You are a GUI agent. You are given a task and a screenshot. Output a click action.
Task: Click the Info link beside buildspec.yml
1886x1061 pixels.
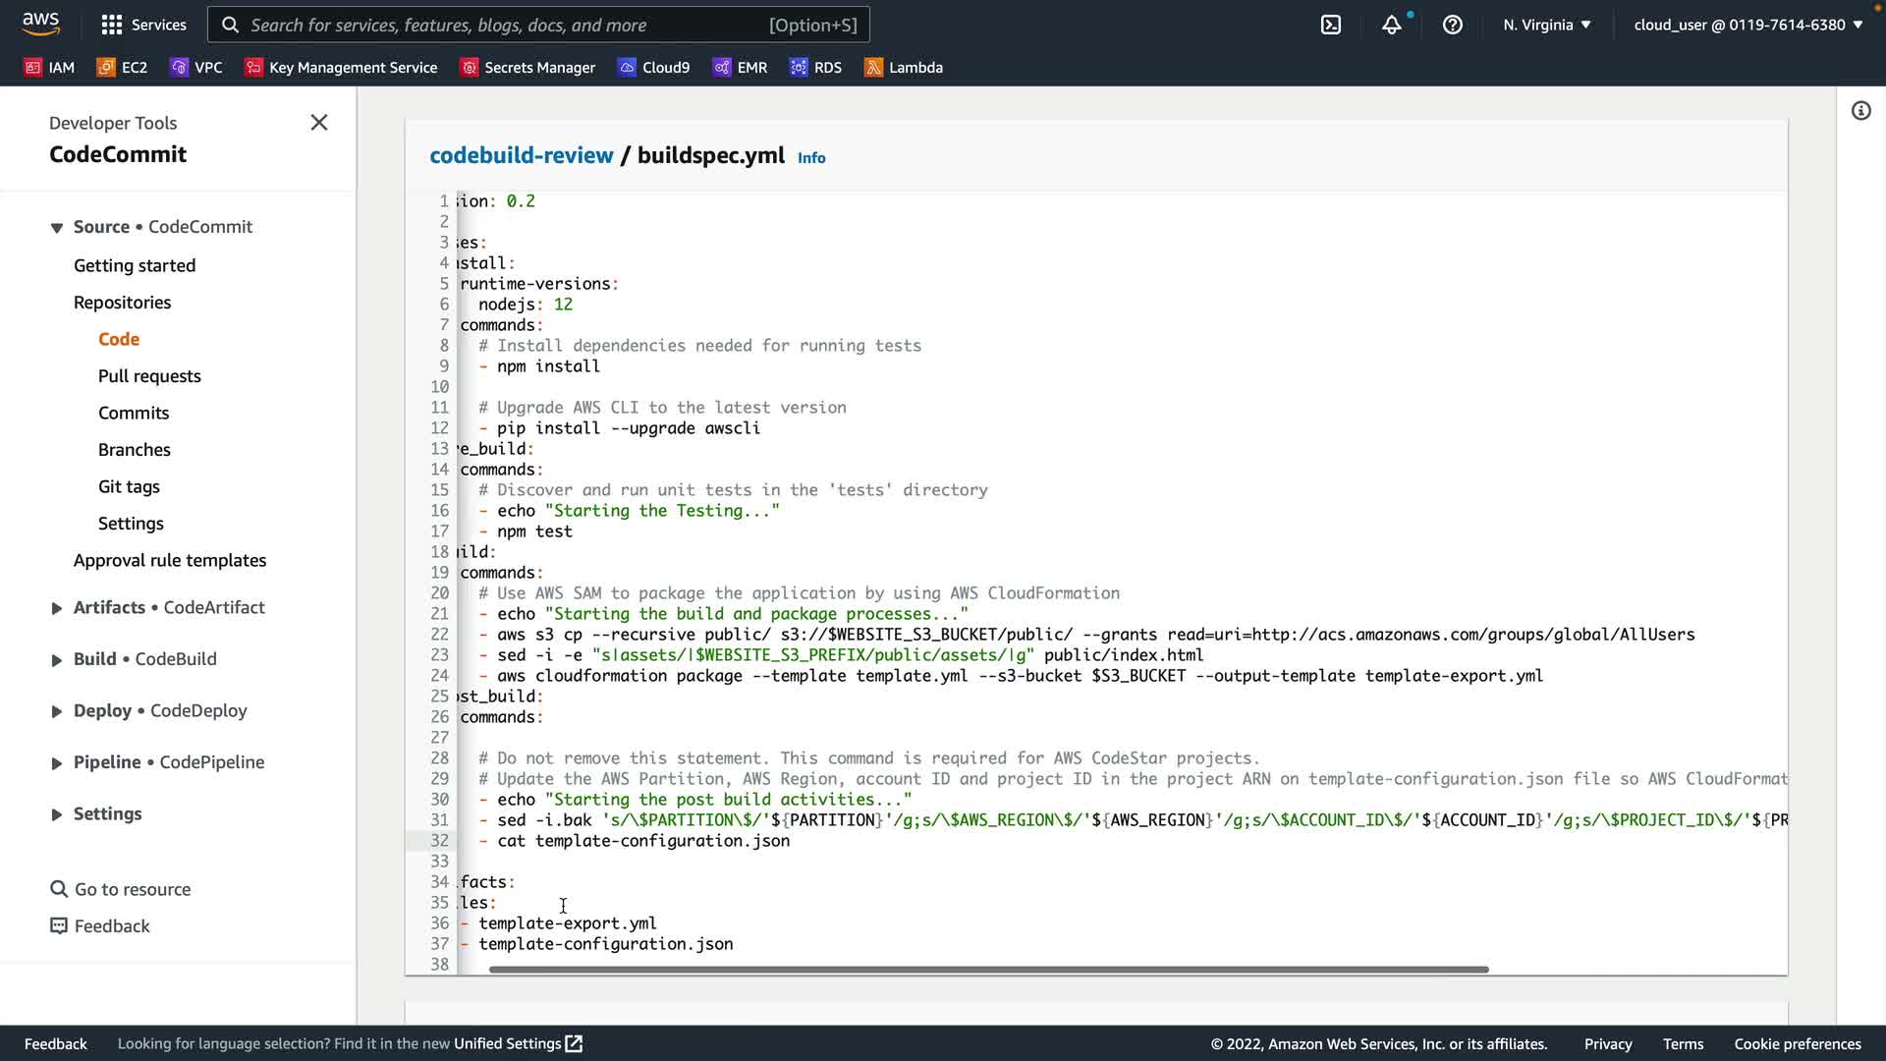pyautogui.click(x=810, y=158)
